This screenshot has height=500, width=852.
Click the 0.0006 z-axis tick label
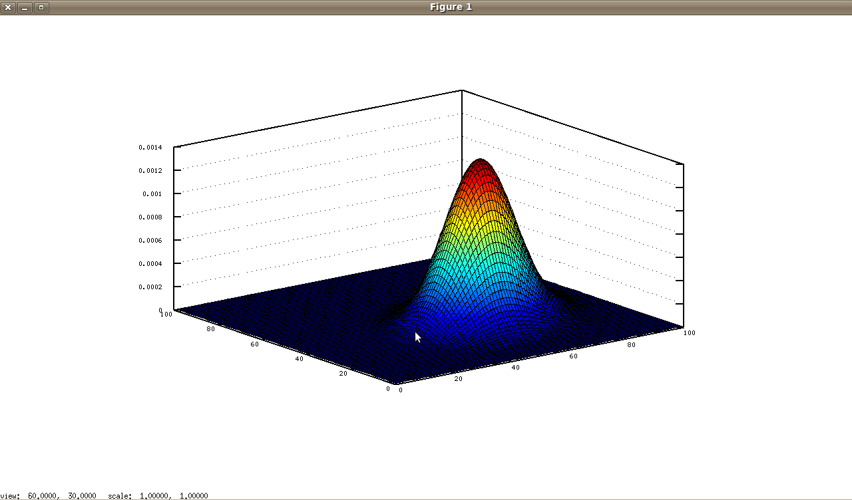150,241
